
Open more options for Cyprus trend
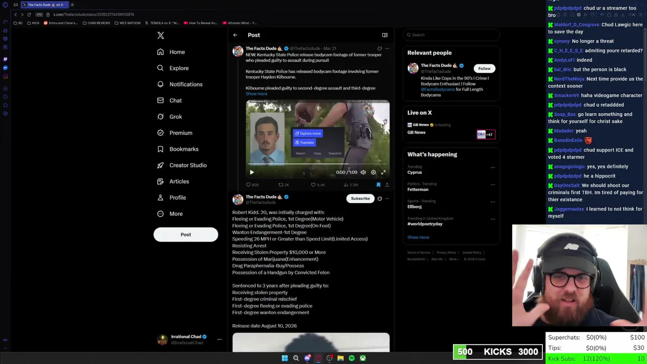coord(493,167)
